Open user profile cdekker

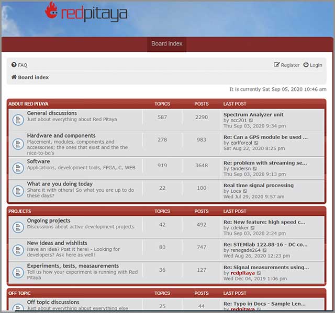point(240,228)
